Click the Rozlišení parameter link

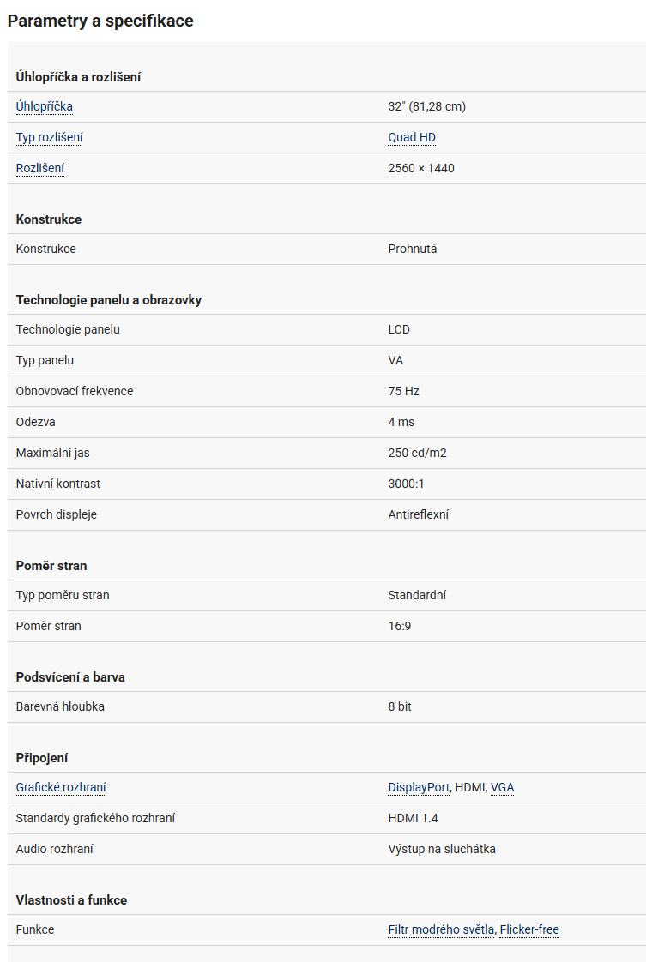pyautogui.click(x=40, y=169)
